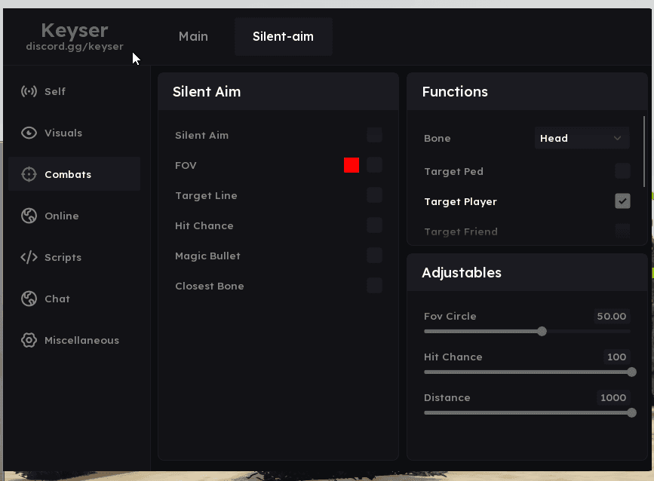Select the Silent-aim tab

tap(283, 36)
